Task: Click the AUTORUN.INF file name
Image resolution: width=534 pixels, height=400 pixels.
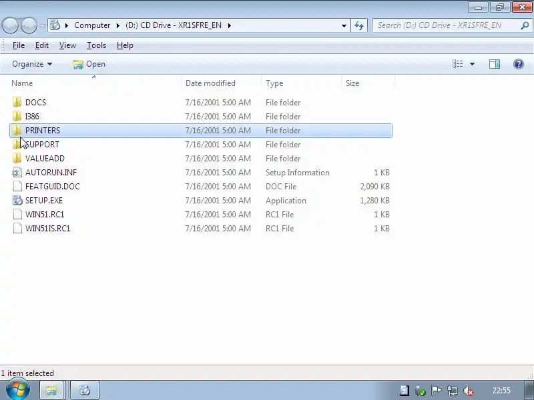Action: 51,173
